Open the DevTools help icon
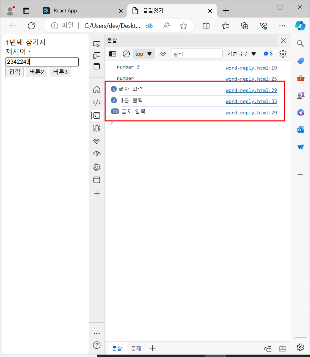 [x=97, y=345]
